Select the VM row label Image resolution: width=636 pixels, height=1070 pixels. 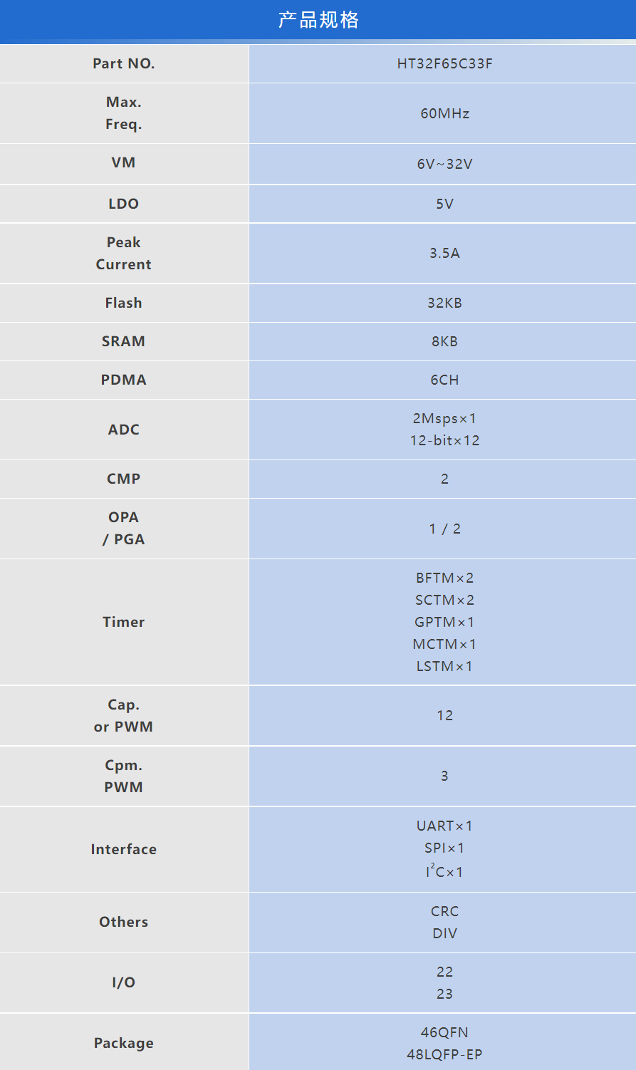[124, 162]
